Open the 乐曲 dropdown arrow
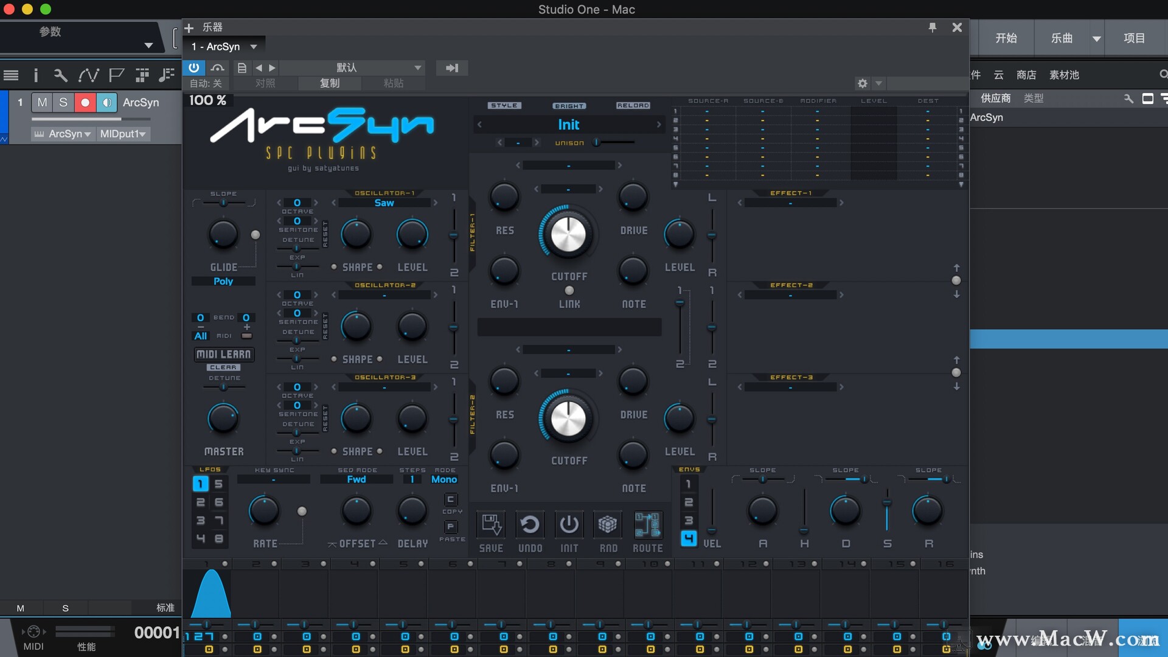This screenshot has width=1168, height=657. 1096,38
